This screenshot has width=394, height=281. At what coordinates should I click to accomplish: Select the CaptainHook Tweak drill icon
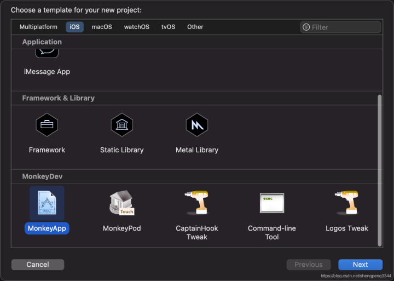click(x=197, y=202)
